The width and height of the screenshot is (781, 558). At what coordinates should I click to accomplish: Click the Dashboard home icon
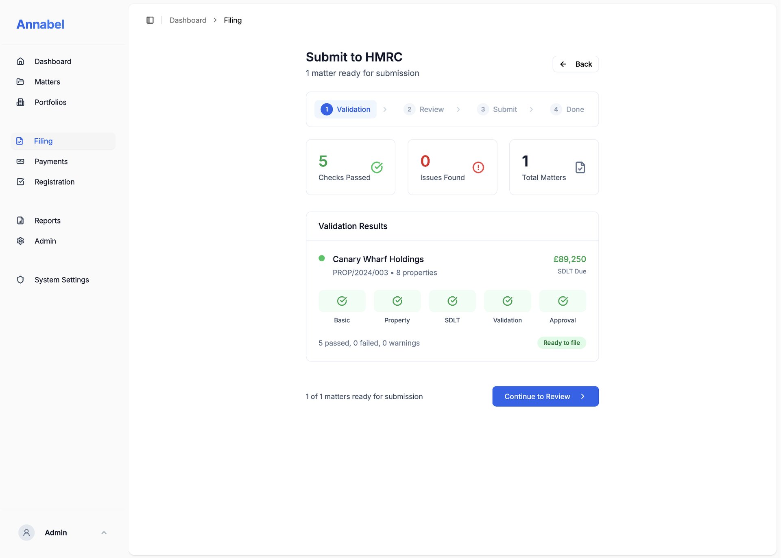[x=20, y=61]
